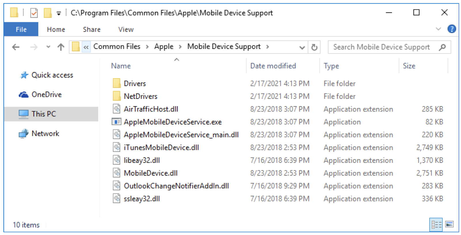Select the iTunesMobileDevice.dll file
Image resolution: width=461 pixels, height=235 pixels.
click(x=161, y=147)
